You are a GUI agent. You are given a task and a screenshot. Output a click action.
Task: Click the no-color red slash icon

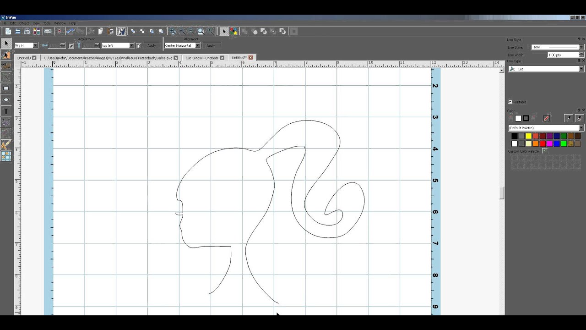[546, 118]
